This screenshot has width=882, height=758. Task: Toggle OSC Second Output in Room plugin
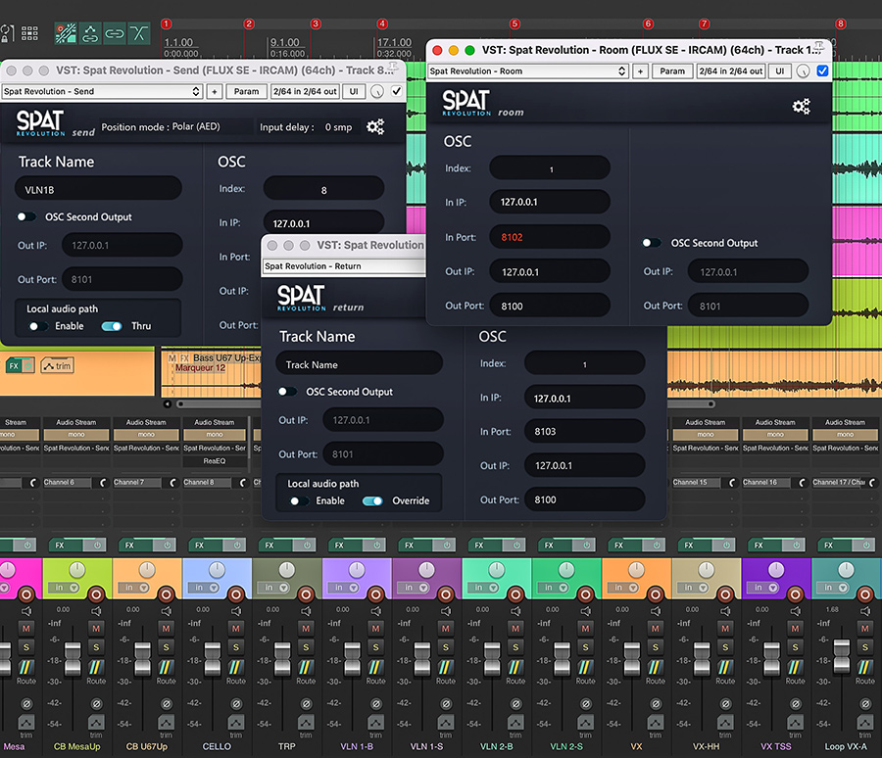click(x=652, y=243)
